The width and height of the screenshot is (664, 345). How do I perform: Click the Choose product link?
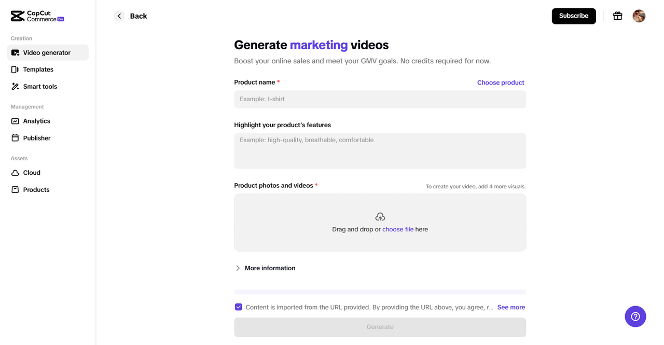[x=501, y=82]
